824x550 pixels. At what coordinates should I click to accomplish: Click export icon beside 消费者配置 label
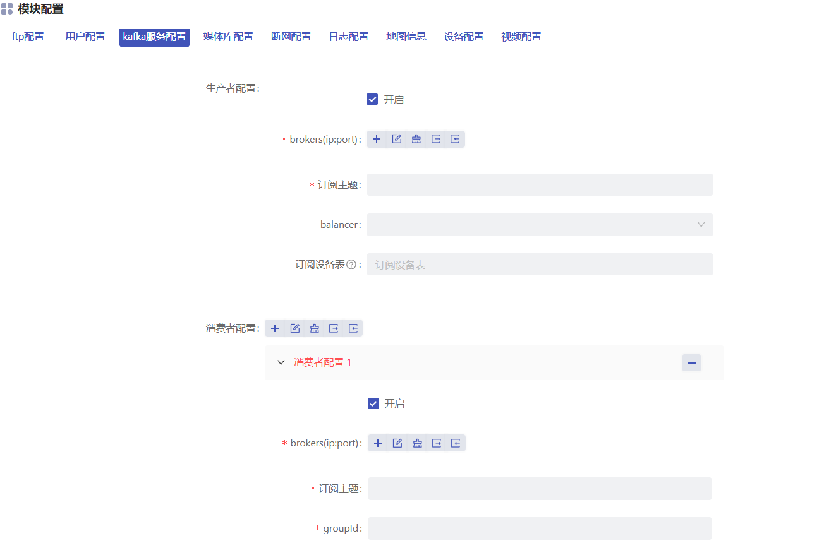point(334,328)
